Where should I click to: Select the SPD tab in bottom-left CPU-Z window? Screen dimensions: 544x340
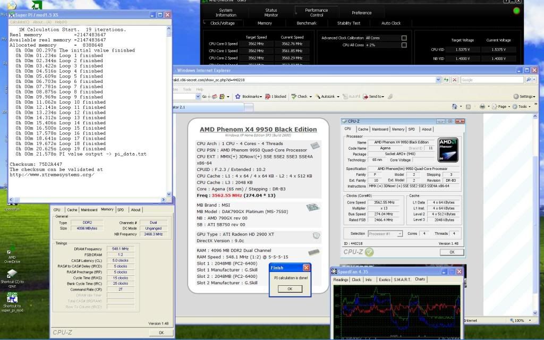click(x=121, y=209)
